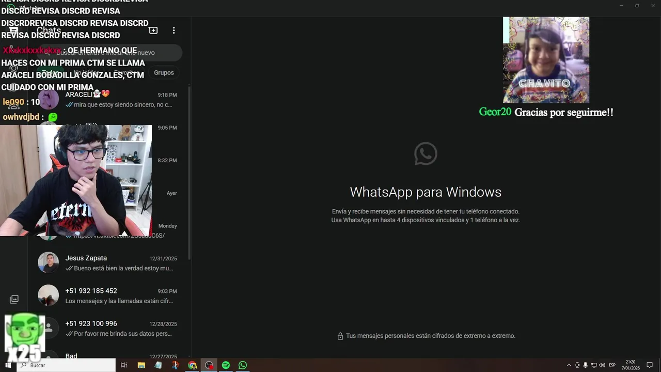Open File Explorer from the taskbar
Screen dimensions: 661x372
coord(141,365)
